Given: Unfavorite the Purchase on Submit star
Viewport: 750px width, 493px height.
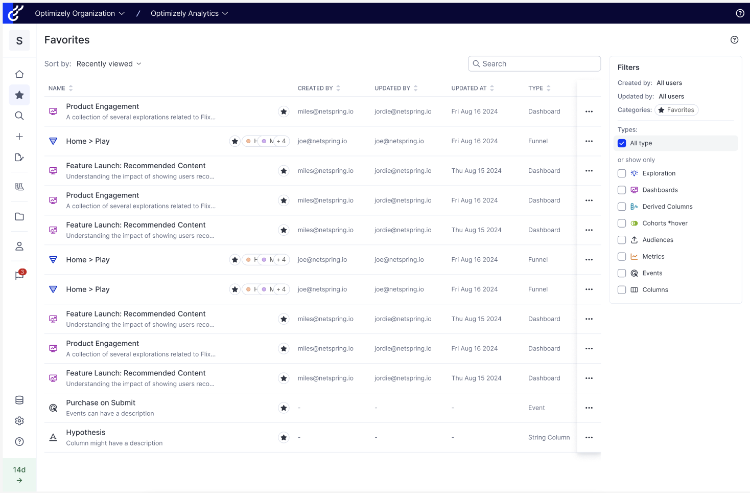Looking at the screenshot, I should click(x=284, y=408).
